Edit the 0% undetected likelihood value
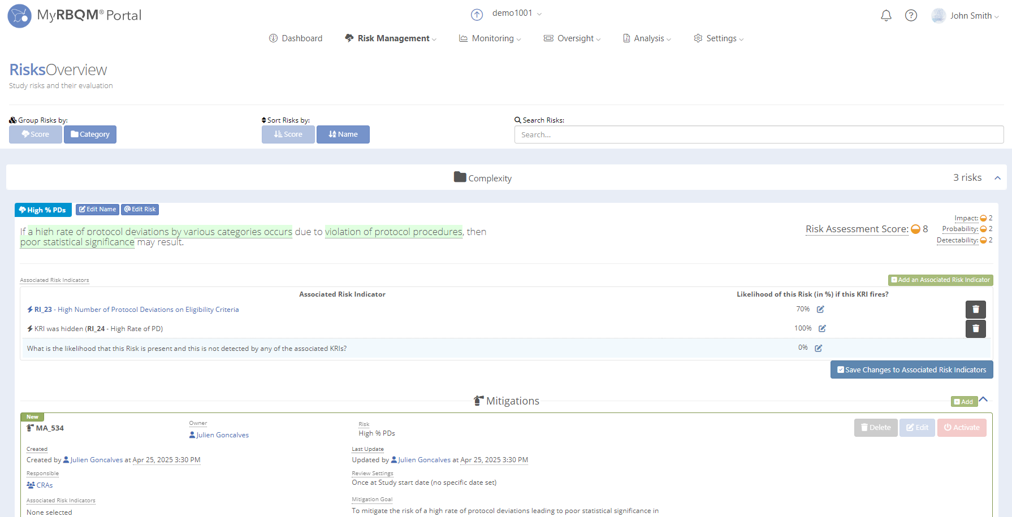Image resolution: width=1012 pixels, height=517 pixels. coord(818,348)
